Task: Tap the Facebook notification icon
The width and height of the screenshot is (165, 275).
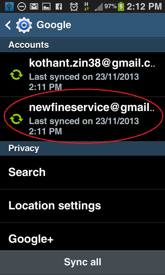Action: [59, 7]
